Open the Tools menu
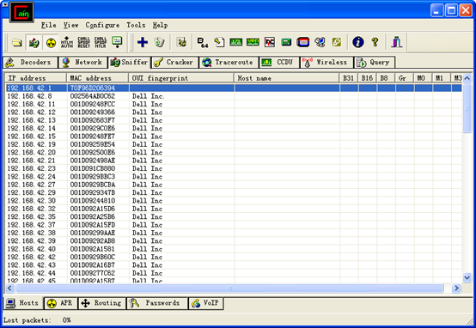Image resolution: width=476 pixels, height=328 pixels. [x=136, y=25]
